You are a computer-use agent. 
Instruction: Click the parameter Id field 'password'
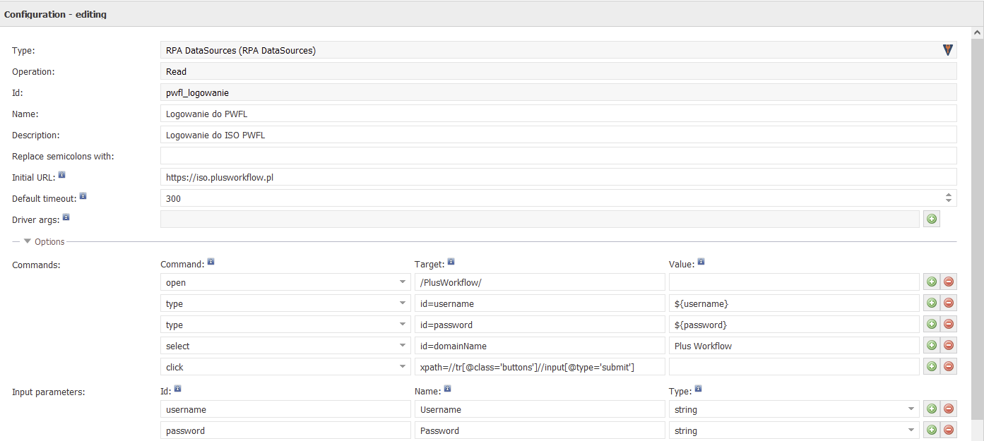[x=285, y=430]
